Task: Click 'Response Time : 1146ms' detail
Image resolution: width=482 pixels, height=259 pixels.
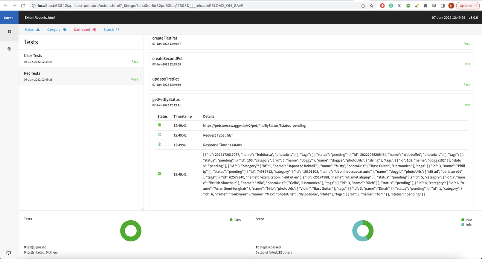Action: (x=222, y=145)
